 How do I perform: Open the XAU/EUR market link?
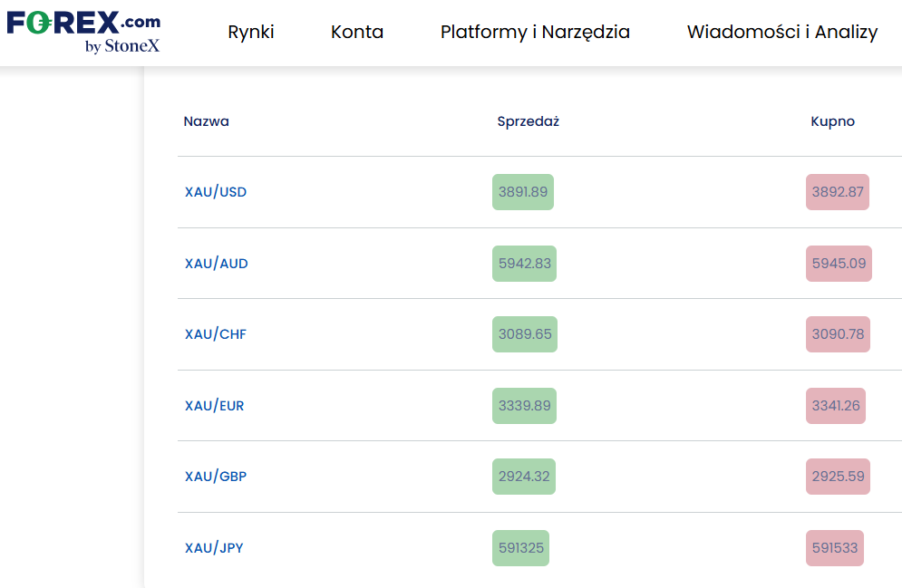click(x=215, y=406)
